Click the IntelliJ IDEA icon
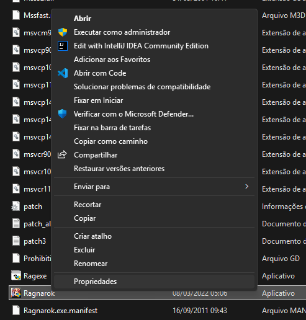The width and height of the screenshot is (306, 320). (x=63, y=46)
